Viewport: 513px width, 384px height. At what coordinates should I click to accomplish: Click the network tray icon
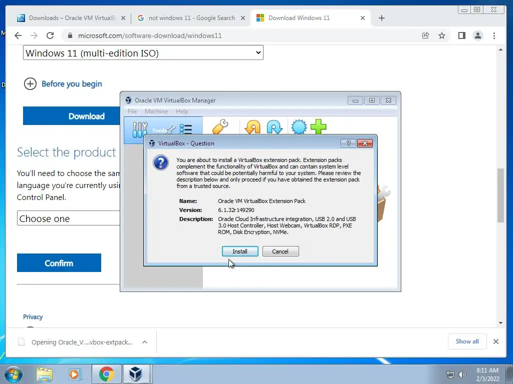point(450,374)
